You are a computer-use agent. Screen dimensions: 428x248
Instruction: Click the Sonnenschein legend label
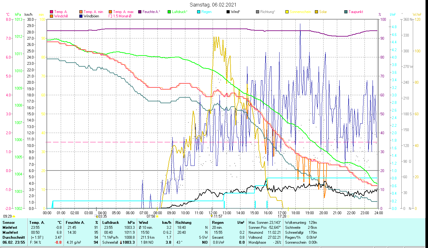coord(301,12)
